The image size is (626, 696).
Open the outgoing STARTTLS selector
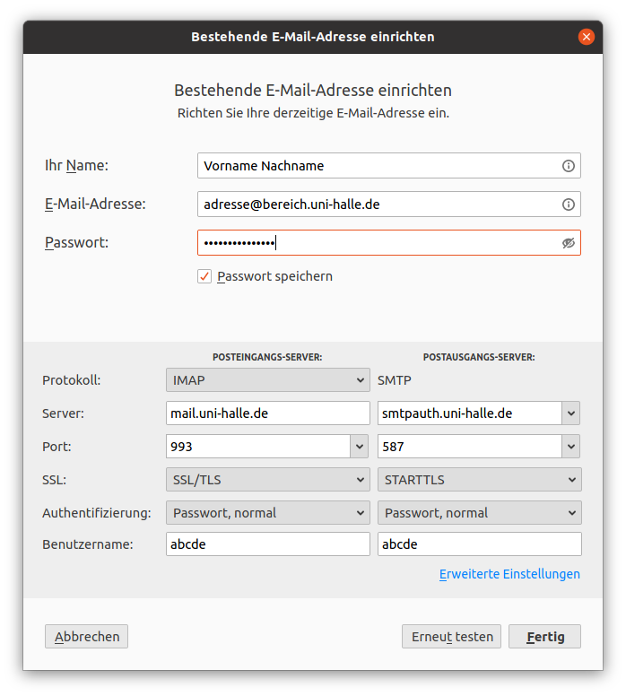[x=480, y=480]
